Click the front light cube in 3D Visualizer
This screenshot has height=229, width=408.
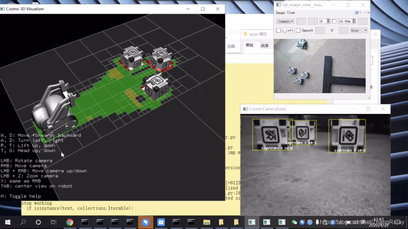pyautogui.click(x=157, y=87)
